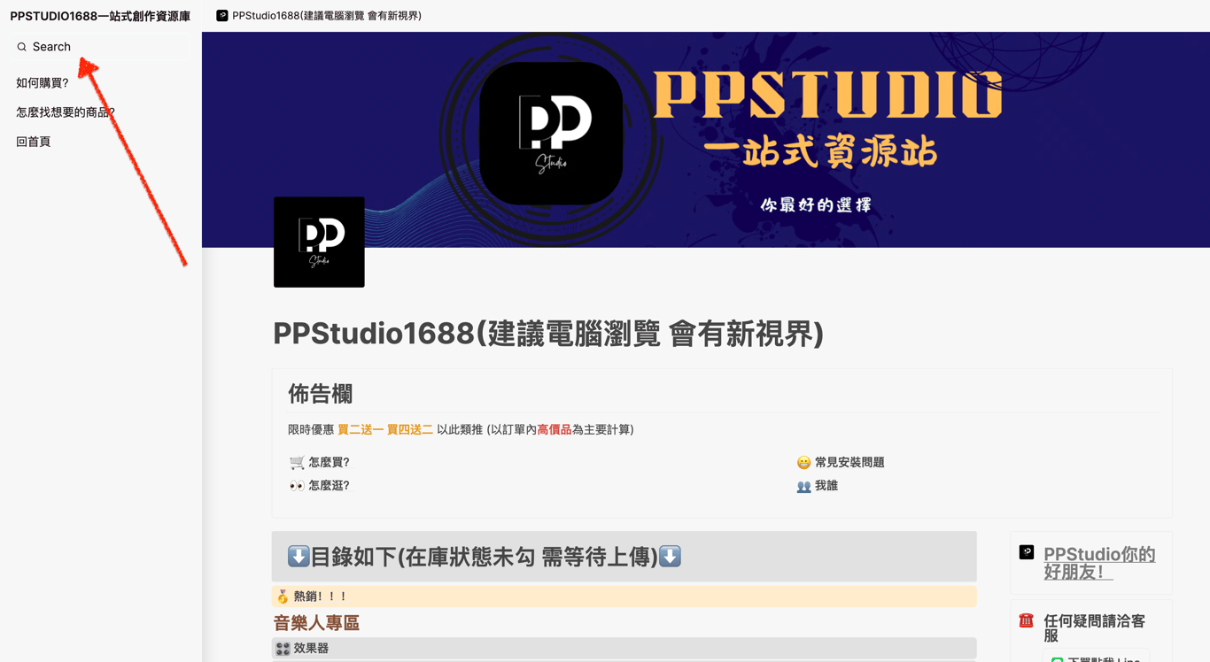Click the people icon beside 我誰
Image resolution: width=1210 pixels, height=662 pixels.
click(803, 487)
